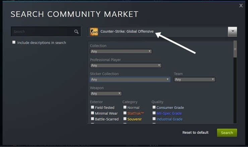The height and width of the screenshot is (147, 248).
Task: Click the Counter-Strike: Global Offensive game name
Action: click(x=127, y=31)
